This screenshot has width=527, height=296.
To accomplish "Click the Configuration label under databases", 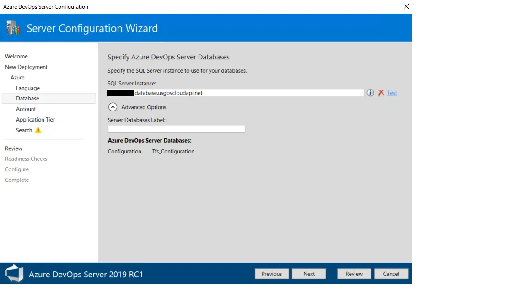I will 124,151.
